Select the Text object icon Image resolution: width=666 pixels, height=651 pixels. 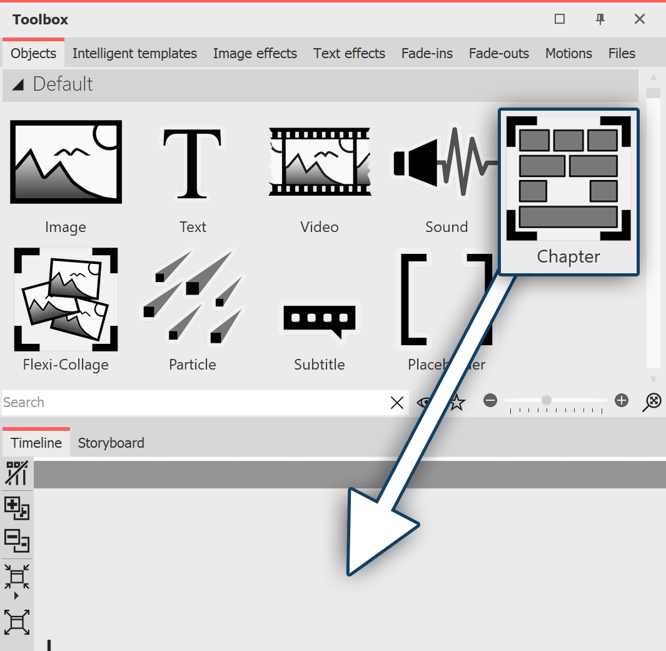point(193,163)
